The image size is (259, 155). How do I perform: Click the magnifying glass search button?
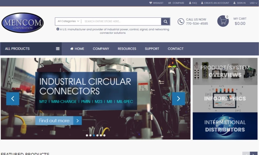(165, 21)
